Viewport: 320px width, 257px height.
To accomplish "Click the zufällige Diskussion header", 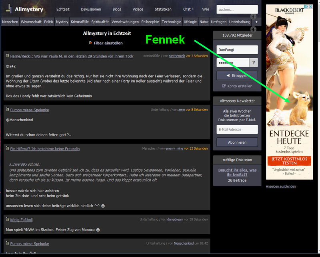I will pos(237,160).
